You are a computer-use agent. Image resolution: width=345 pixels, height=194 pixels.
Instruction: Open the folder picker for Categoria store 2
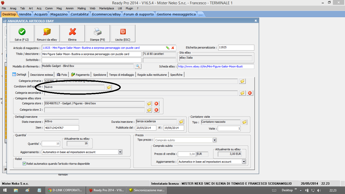click(149, 110)
